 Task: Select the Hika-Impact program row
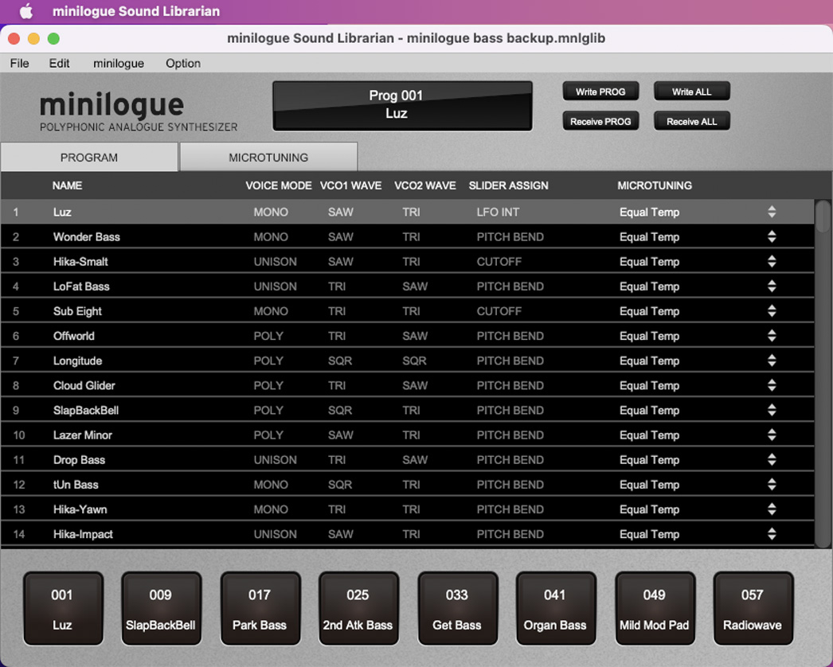(407, 534)
